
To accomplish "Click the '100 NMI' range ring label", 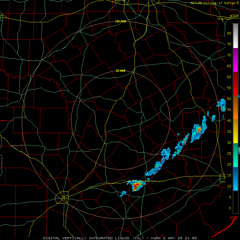I will tap(121, 21).
